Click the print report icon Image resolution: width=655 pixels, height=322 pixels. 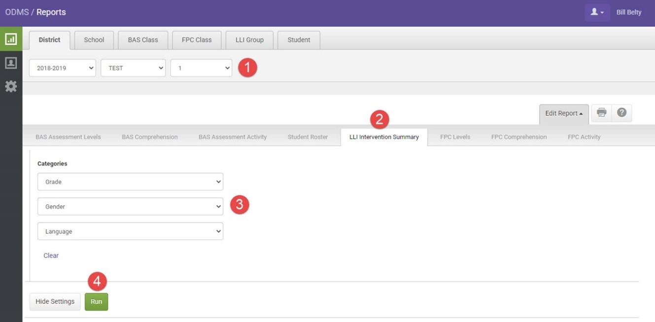(x=601, y=113)
